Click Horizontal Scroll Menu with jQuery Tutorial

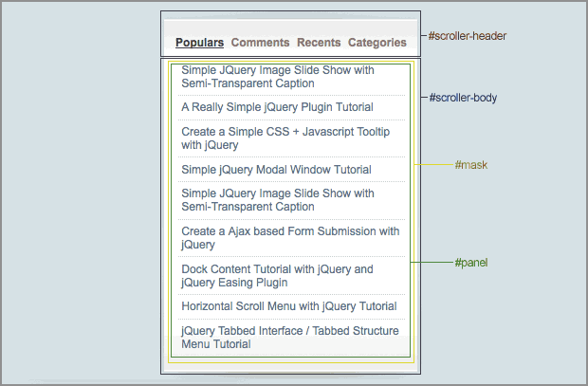click(x=288, y=306)
